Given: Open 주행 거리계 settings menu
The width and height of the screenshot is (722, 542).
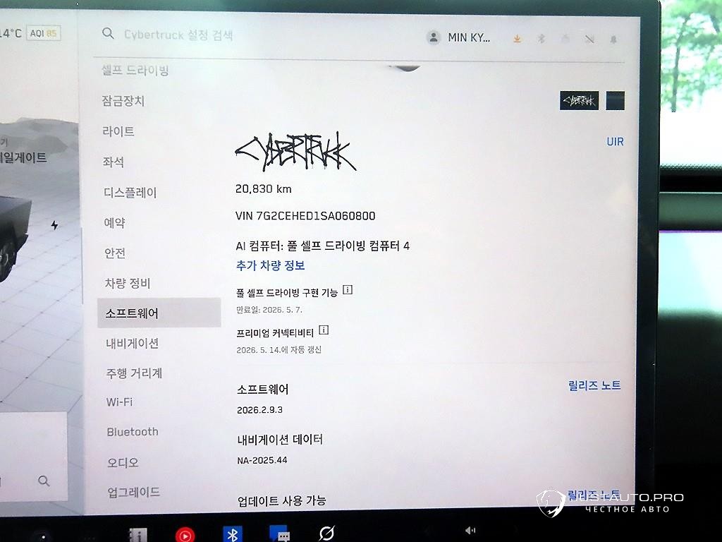Looking at the screenshot, I should click(134, 373).
